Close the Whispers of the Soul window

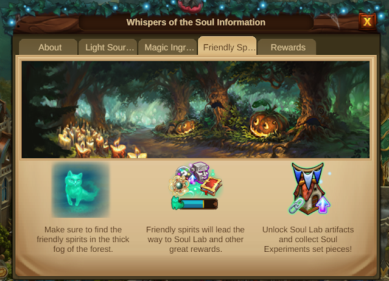tap(367, 22)
